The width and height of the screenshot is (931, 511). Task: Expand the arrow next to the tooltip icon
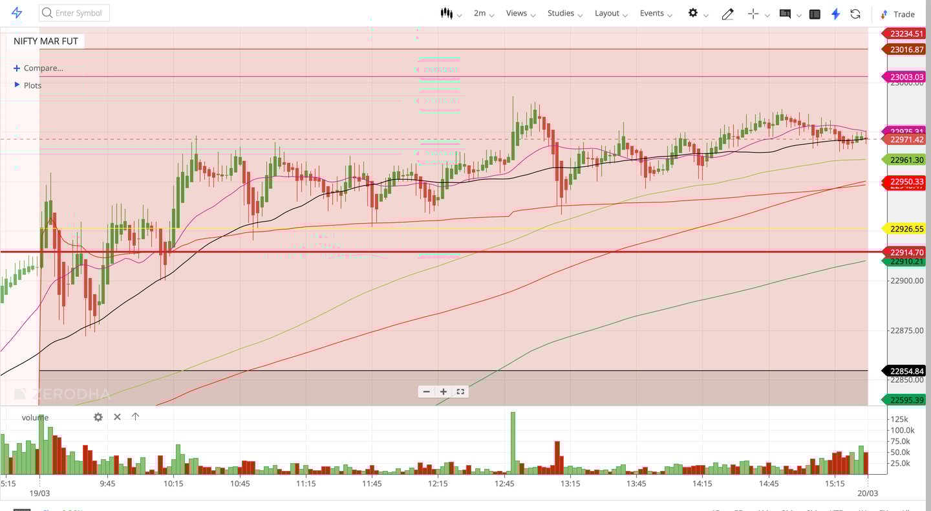[x=799, y=15]
